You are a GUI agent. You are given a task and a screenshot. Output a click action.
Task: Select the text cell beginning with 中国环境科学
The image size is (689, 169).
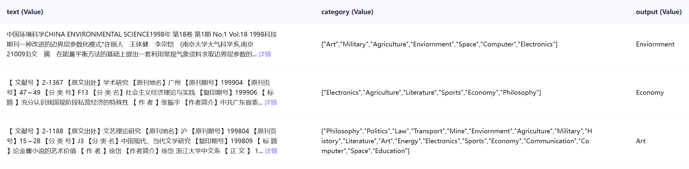click(141, 44)
